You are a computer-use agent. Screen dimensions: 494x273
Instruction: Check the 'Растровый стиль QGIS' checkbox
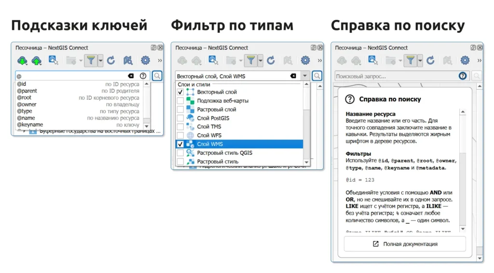click(x=180, y=153)
